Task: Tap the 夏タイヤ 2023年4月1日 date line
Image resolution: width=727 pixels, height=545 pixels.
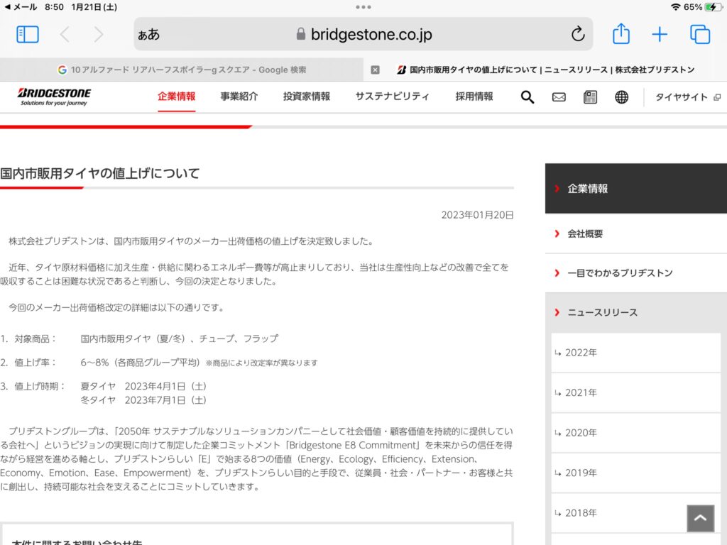Action: 143,386
